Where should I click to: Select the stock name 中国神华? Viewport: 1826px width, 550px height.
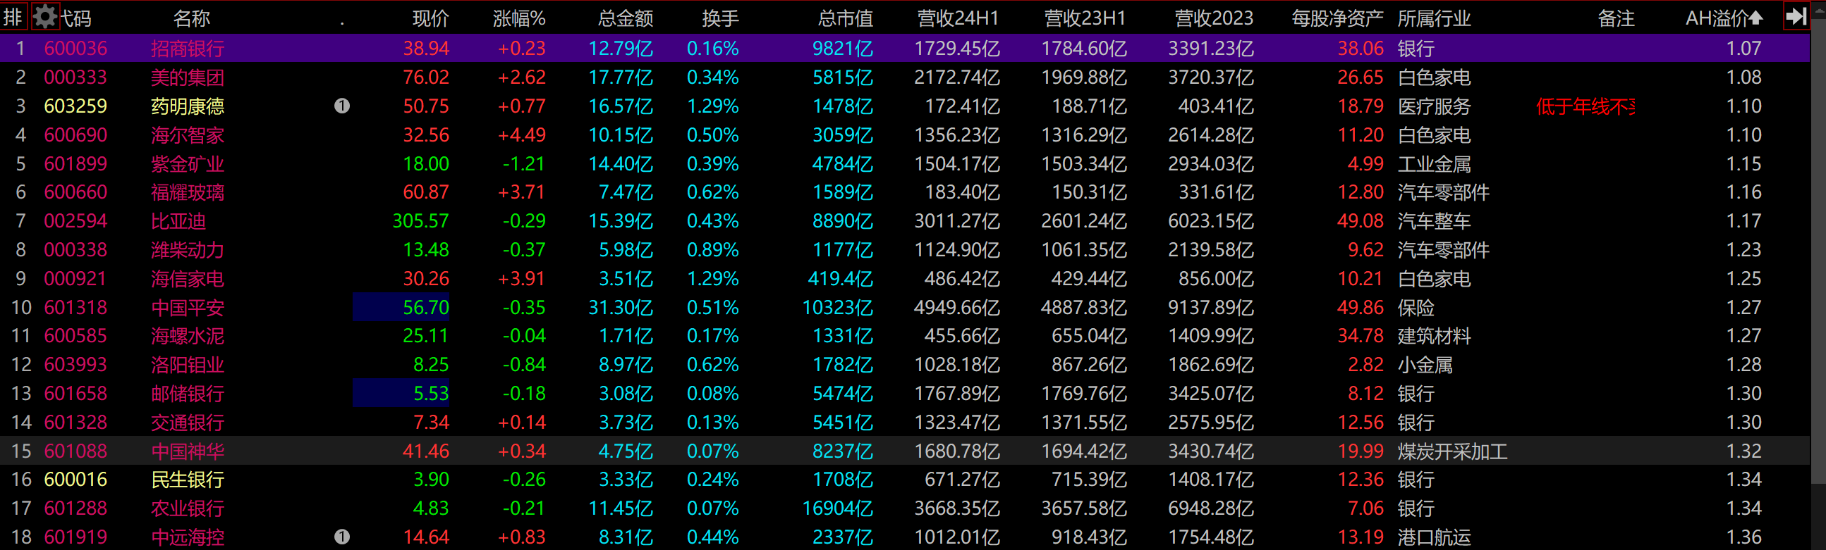[187, 451]
